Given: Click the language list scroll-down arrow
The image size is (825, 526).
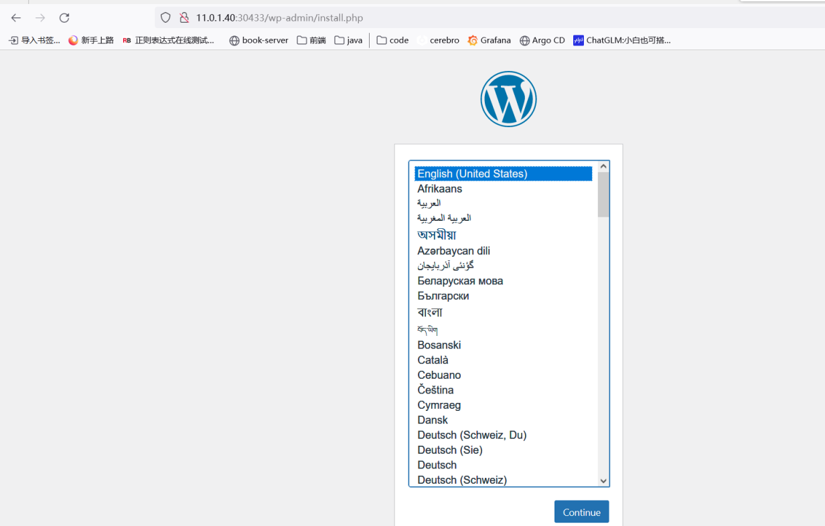Looking at the screenshot, I should (603, 480).
